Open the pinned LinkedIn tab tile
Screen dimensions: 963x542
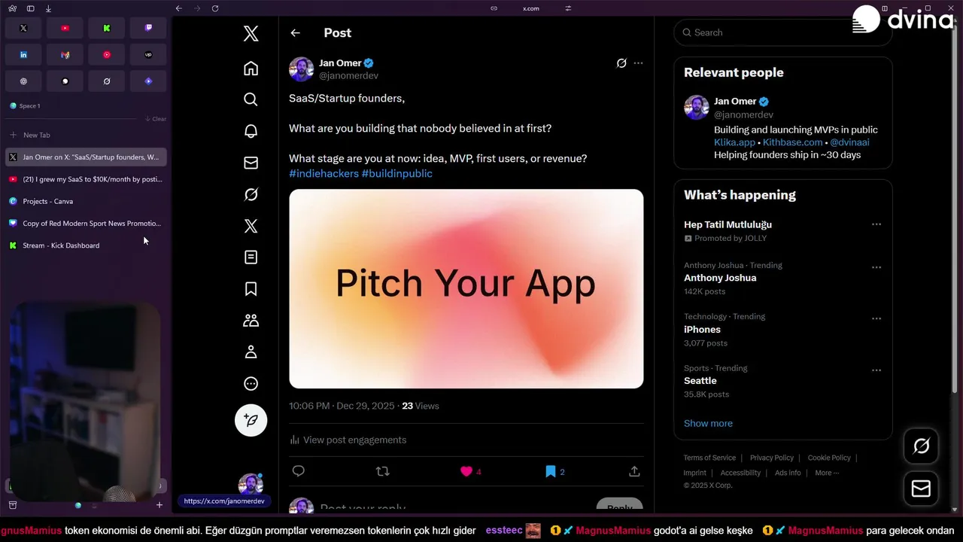point(23,55)
